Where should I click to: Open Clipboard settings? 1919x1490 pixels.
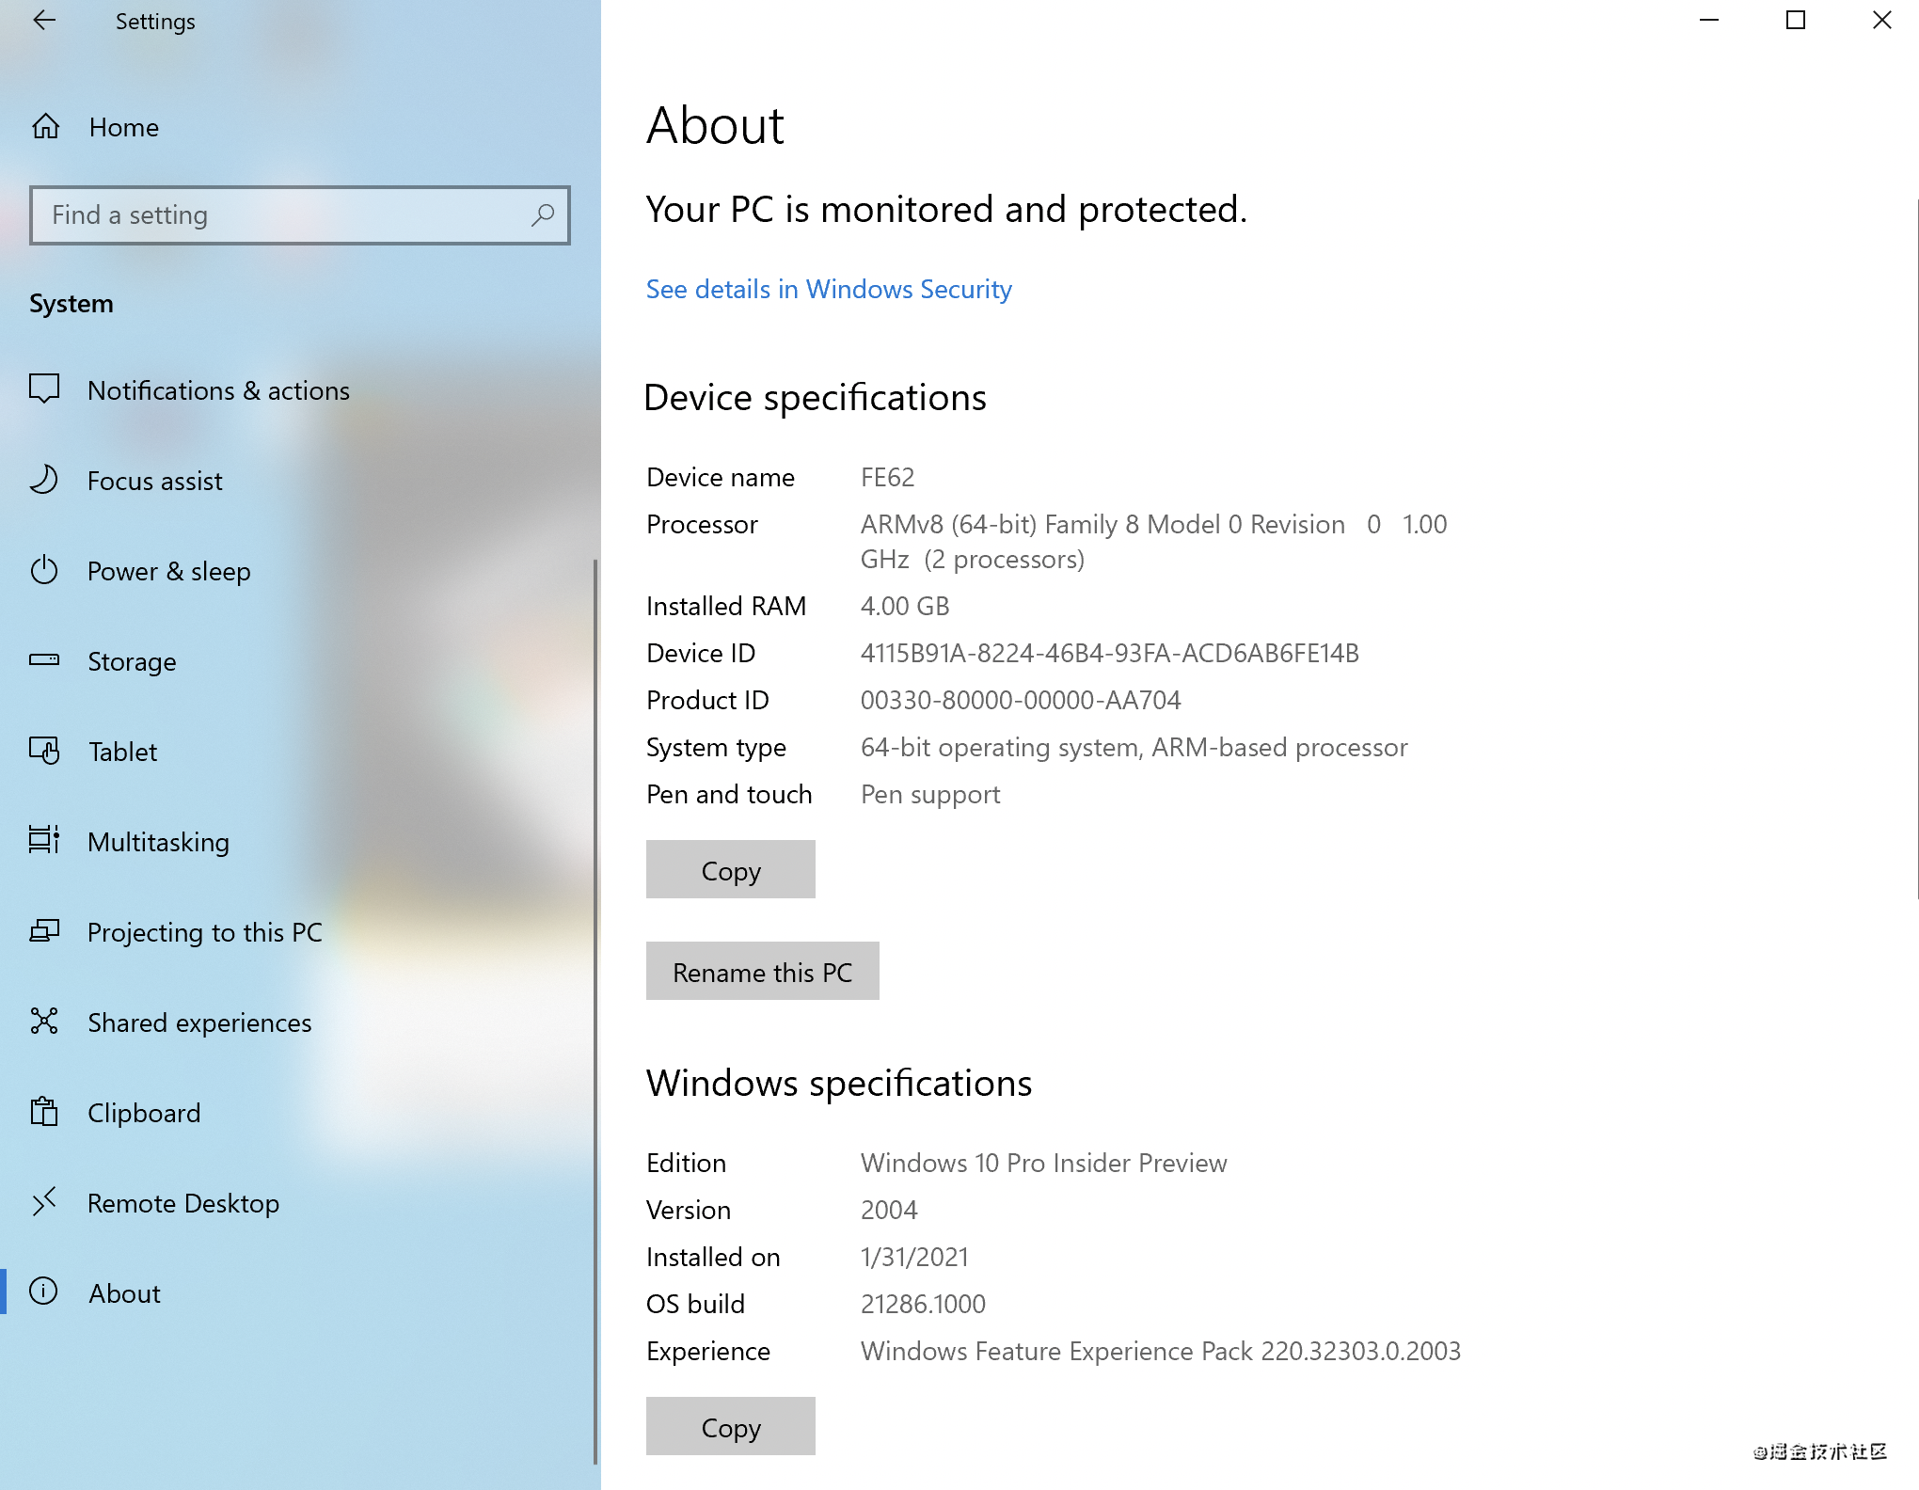pos(143,1112)
